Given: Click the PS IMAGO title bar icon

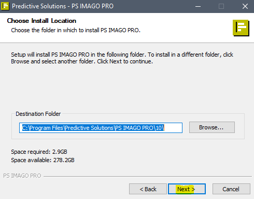Looking at the screenshot, I should [x=5, y=6].
